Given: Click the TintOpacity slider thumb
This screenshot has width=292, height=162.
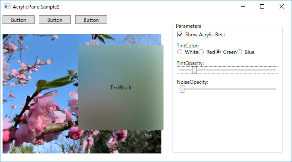Looking at the screenshot, I should pos(194,70).
